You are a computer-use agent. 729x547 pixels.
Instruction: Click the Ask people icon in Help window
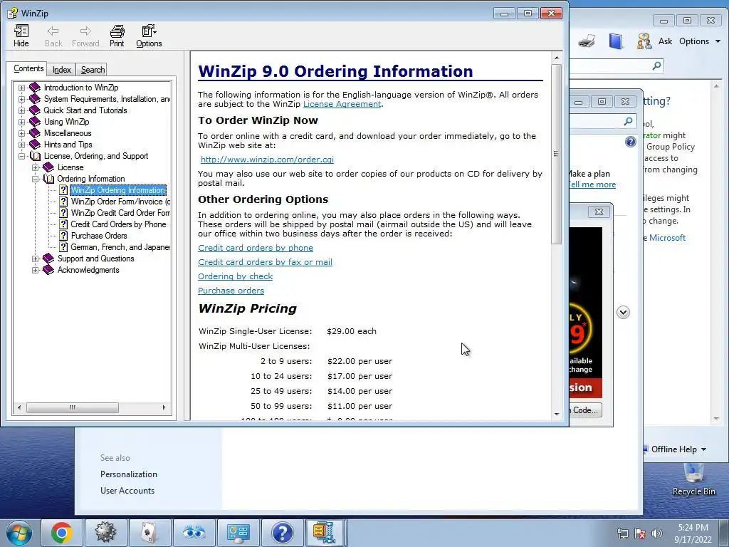click(x=644, y=41)
